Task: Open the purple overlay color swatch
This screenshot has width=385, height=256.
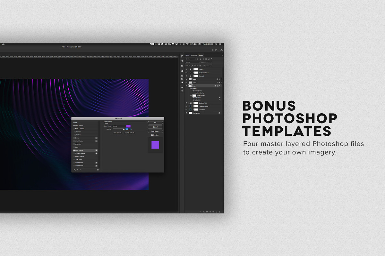Action: pos(128,126)
